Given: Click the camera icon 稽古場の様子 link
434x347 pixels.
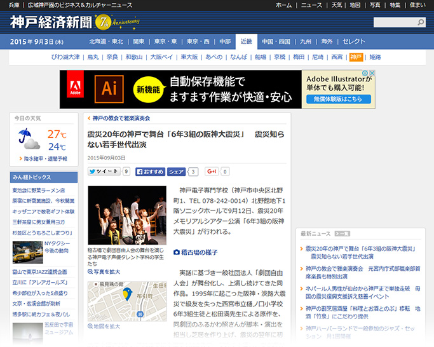Looking at the screenshot, I should 196,252.
